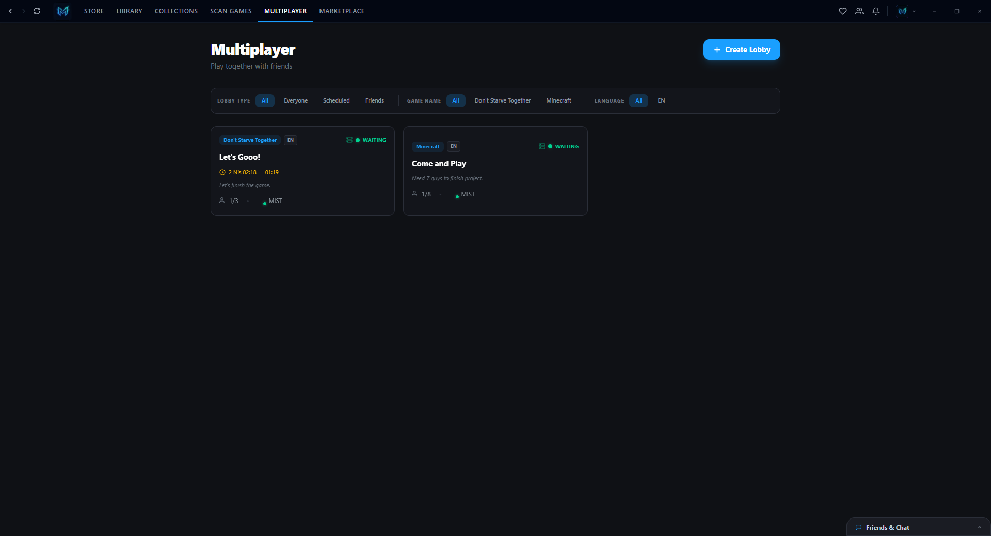Refresh the page using reload icon
Screen dimensions: 991x536
37,11
